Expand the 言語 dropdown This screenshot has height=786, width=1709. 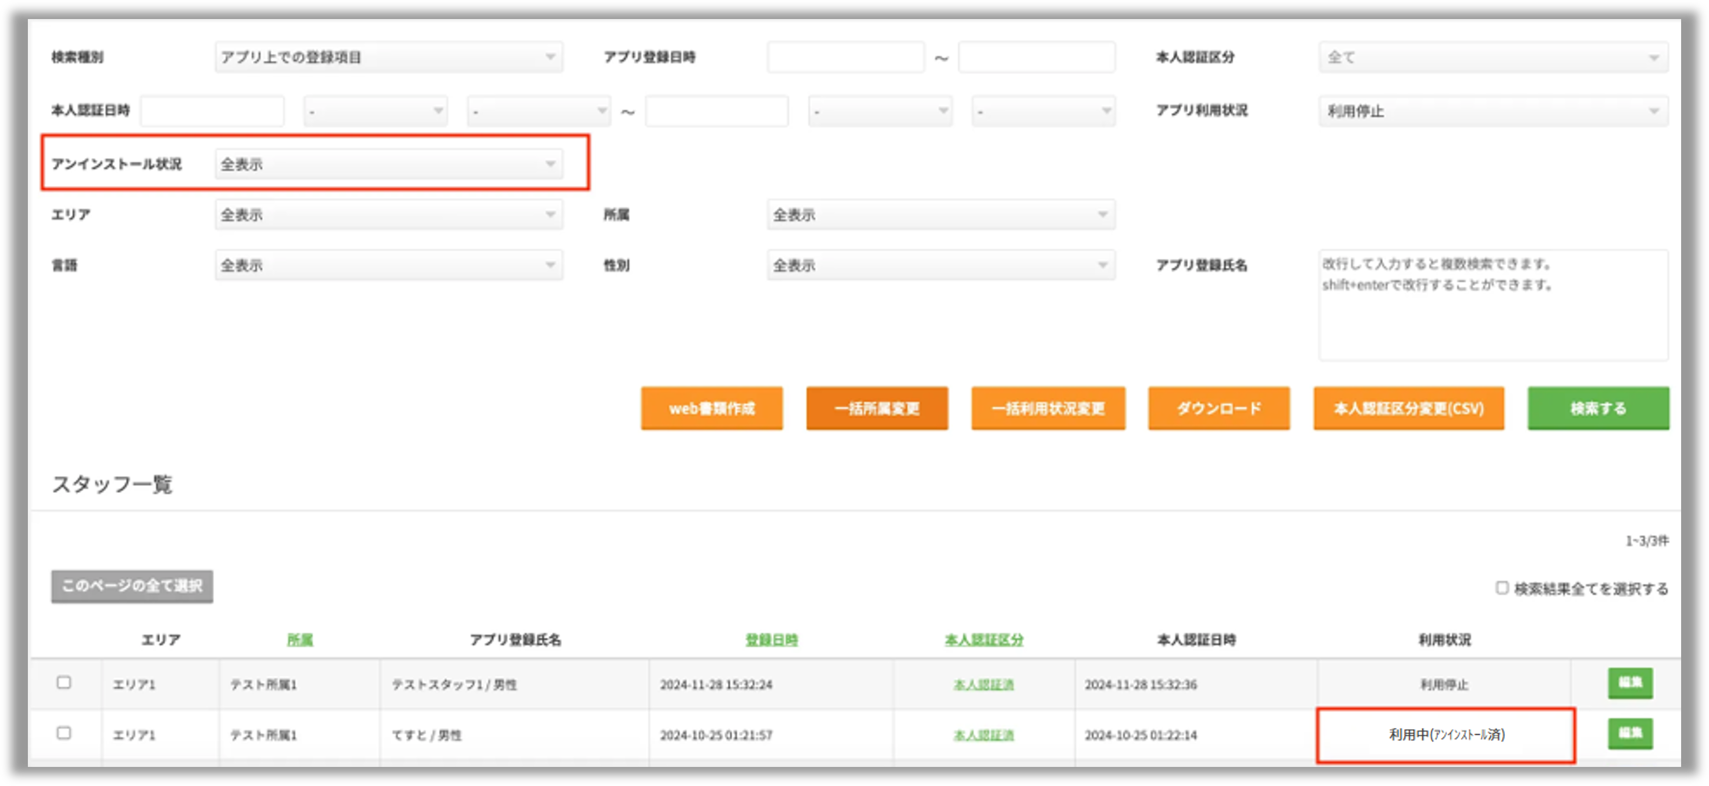pos(389,265)
